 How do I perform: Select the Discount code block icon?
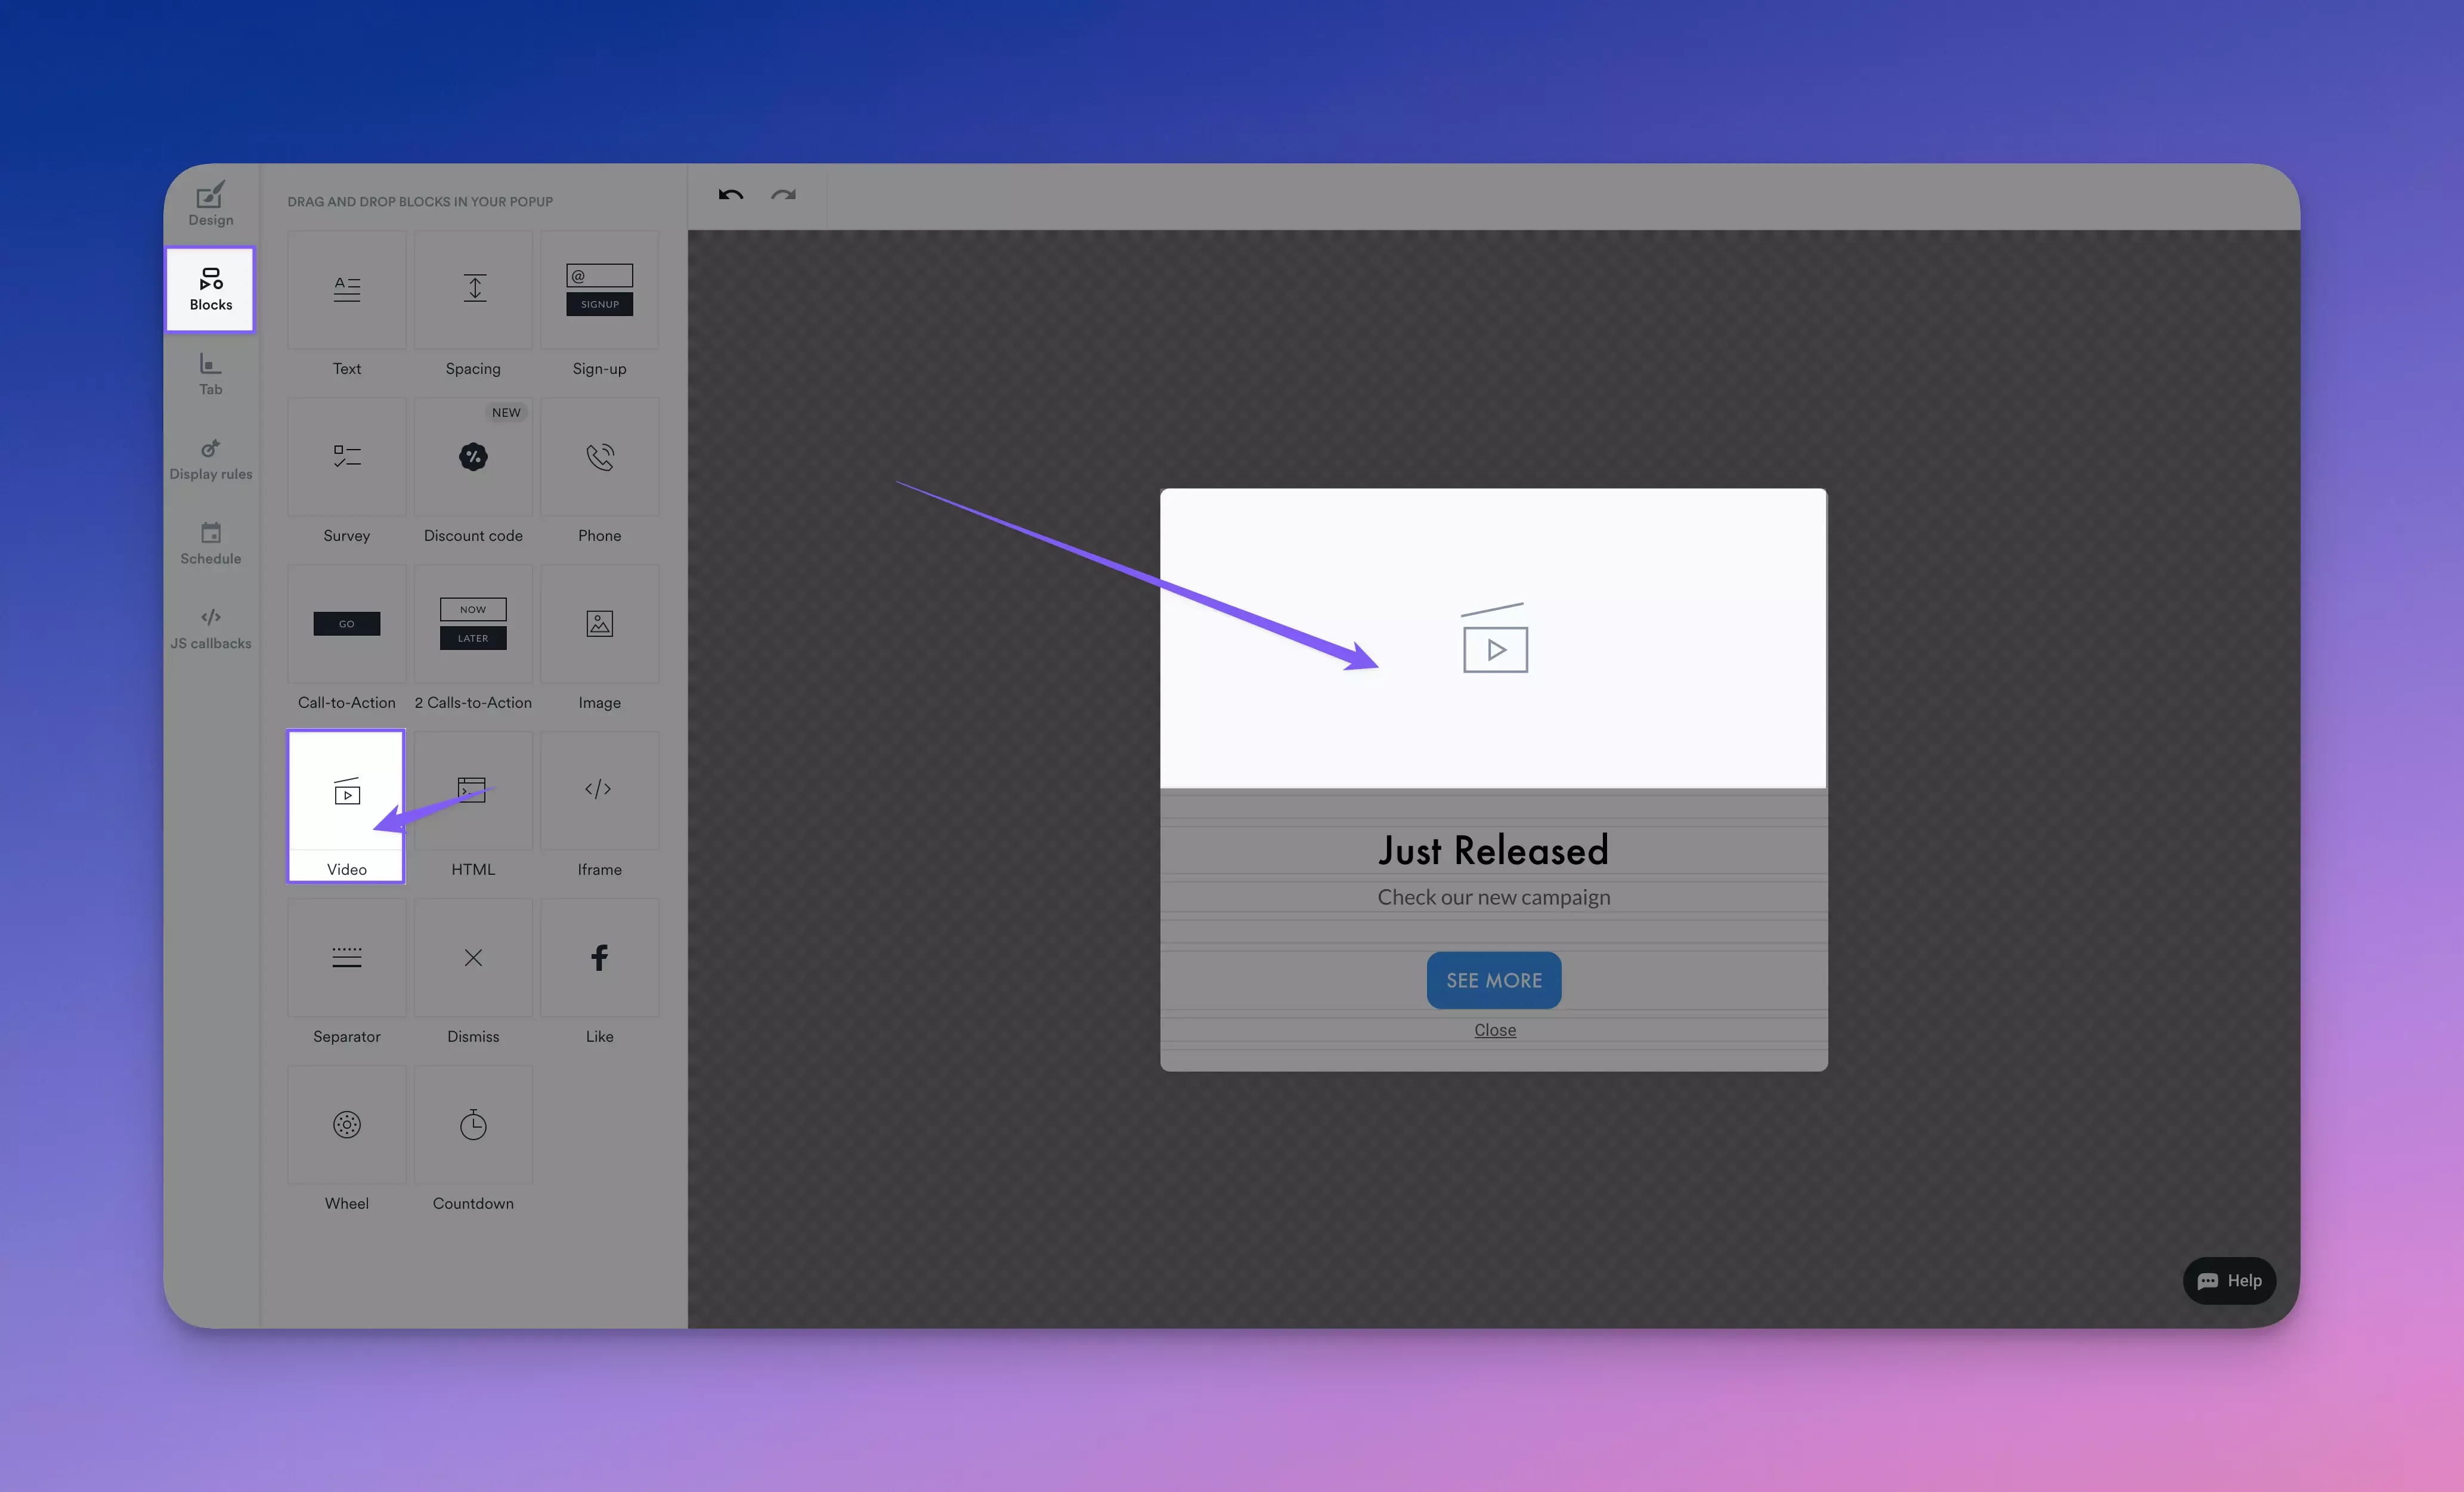click(473, 457)
